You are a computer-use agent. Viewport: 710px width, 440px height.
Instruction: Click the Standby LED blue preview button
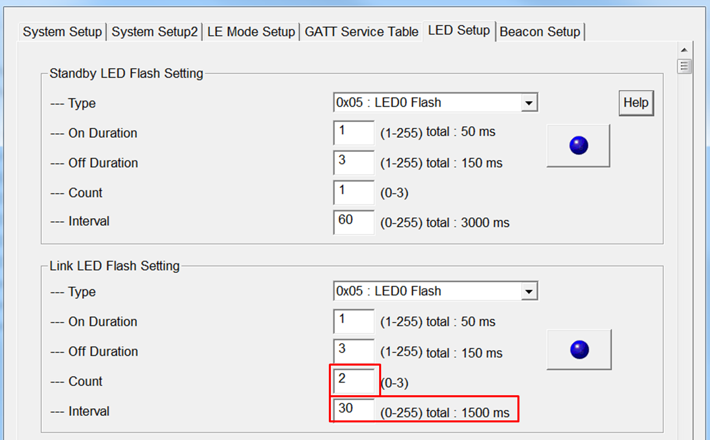[578, 146]
